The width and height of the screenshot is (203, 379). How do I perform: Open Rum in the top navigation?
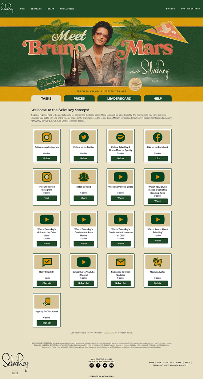click(22, 9)
